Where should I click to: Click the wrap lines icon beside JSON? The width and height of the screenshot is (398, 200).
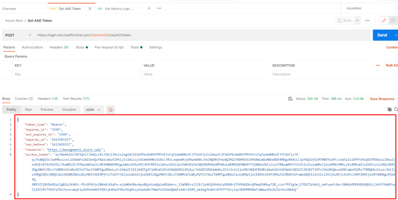[111, 109]
